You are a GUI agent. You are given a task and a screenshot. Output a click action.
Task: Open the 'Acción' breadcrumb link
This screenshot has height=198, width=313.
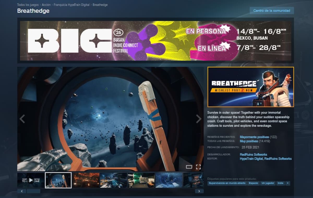tap(46, 5)
